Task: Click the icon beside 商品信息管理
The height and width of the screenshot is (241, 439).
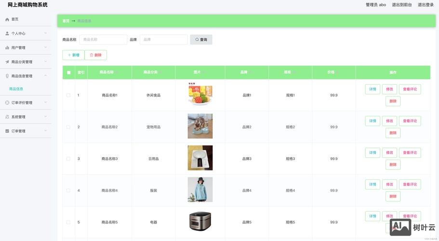Action: tap(7, 76)
